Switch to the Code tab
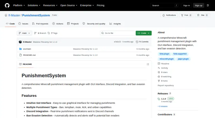This screenshot has height=118, width=215. (10, 24)
